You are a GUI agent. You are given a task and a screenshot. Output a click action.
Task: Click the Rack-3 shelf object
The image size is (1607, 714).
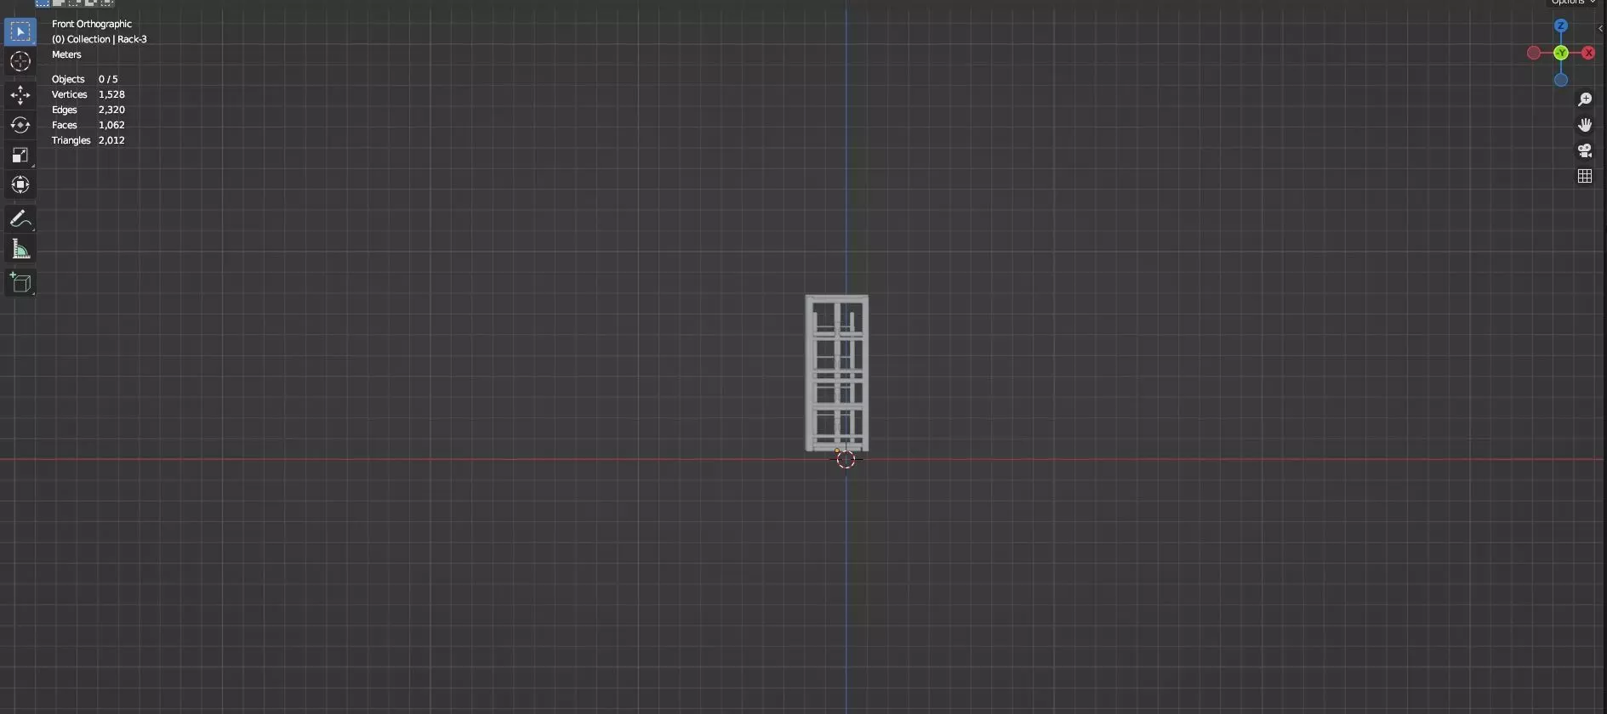[x=837, y=373]
